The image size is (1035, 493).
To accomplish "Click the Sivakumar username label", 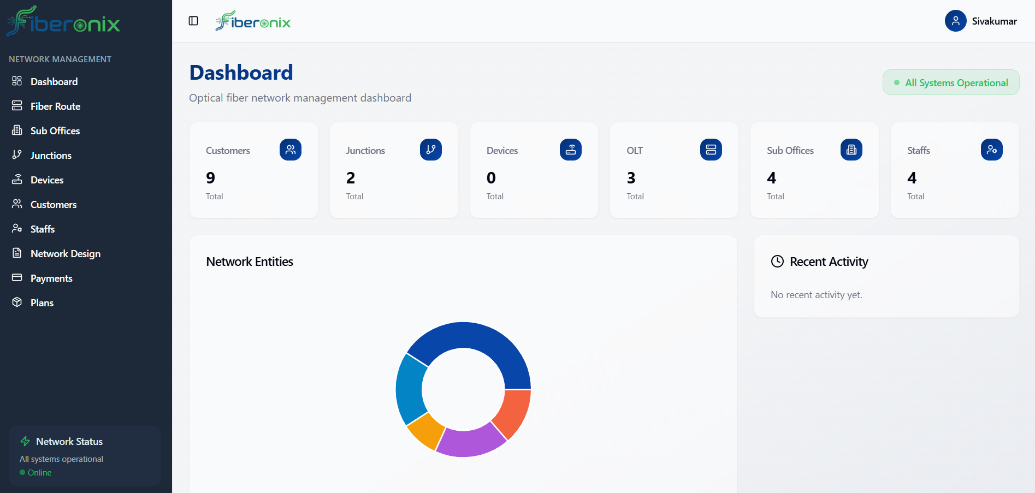I will click(x=994, y=21).
